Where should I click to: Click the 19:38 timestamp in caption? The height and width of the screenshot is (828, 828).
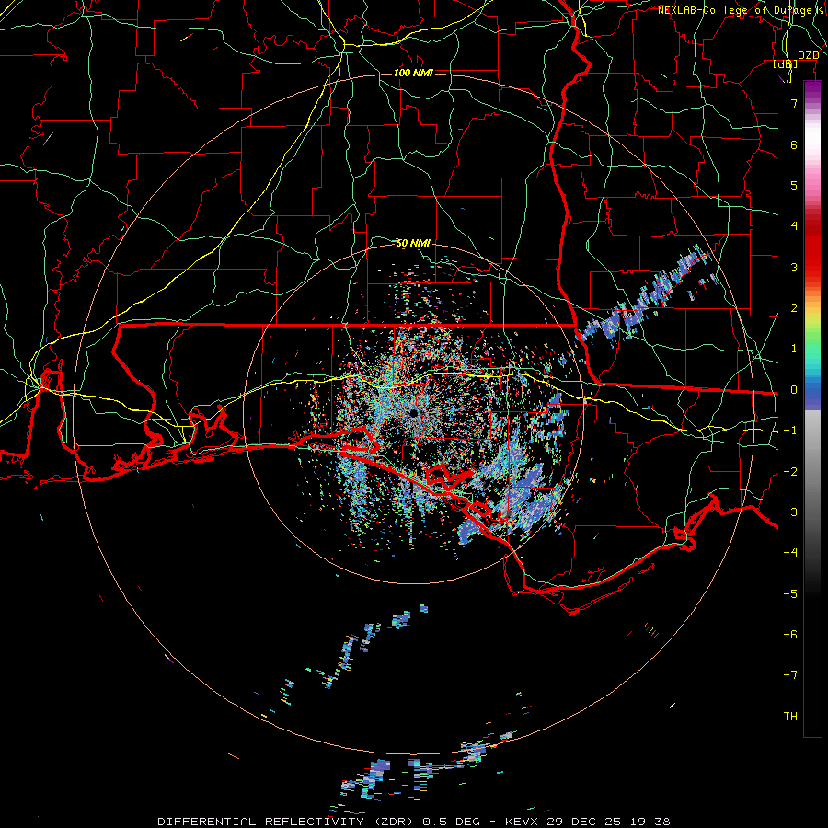tap(650, 822)
